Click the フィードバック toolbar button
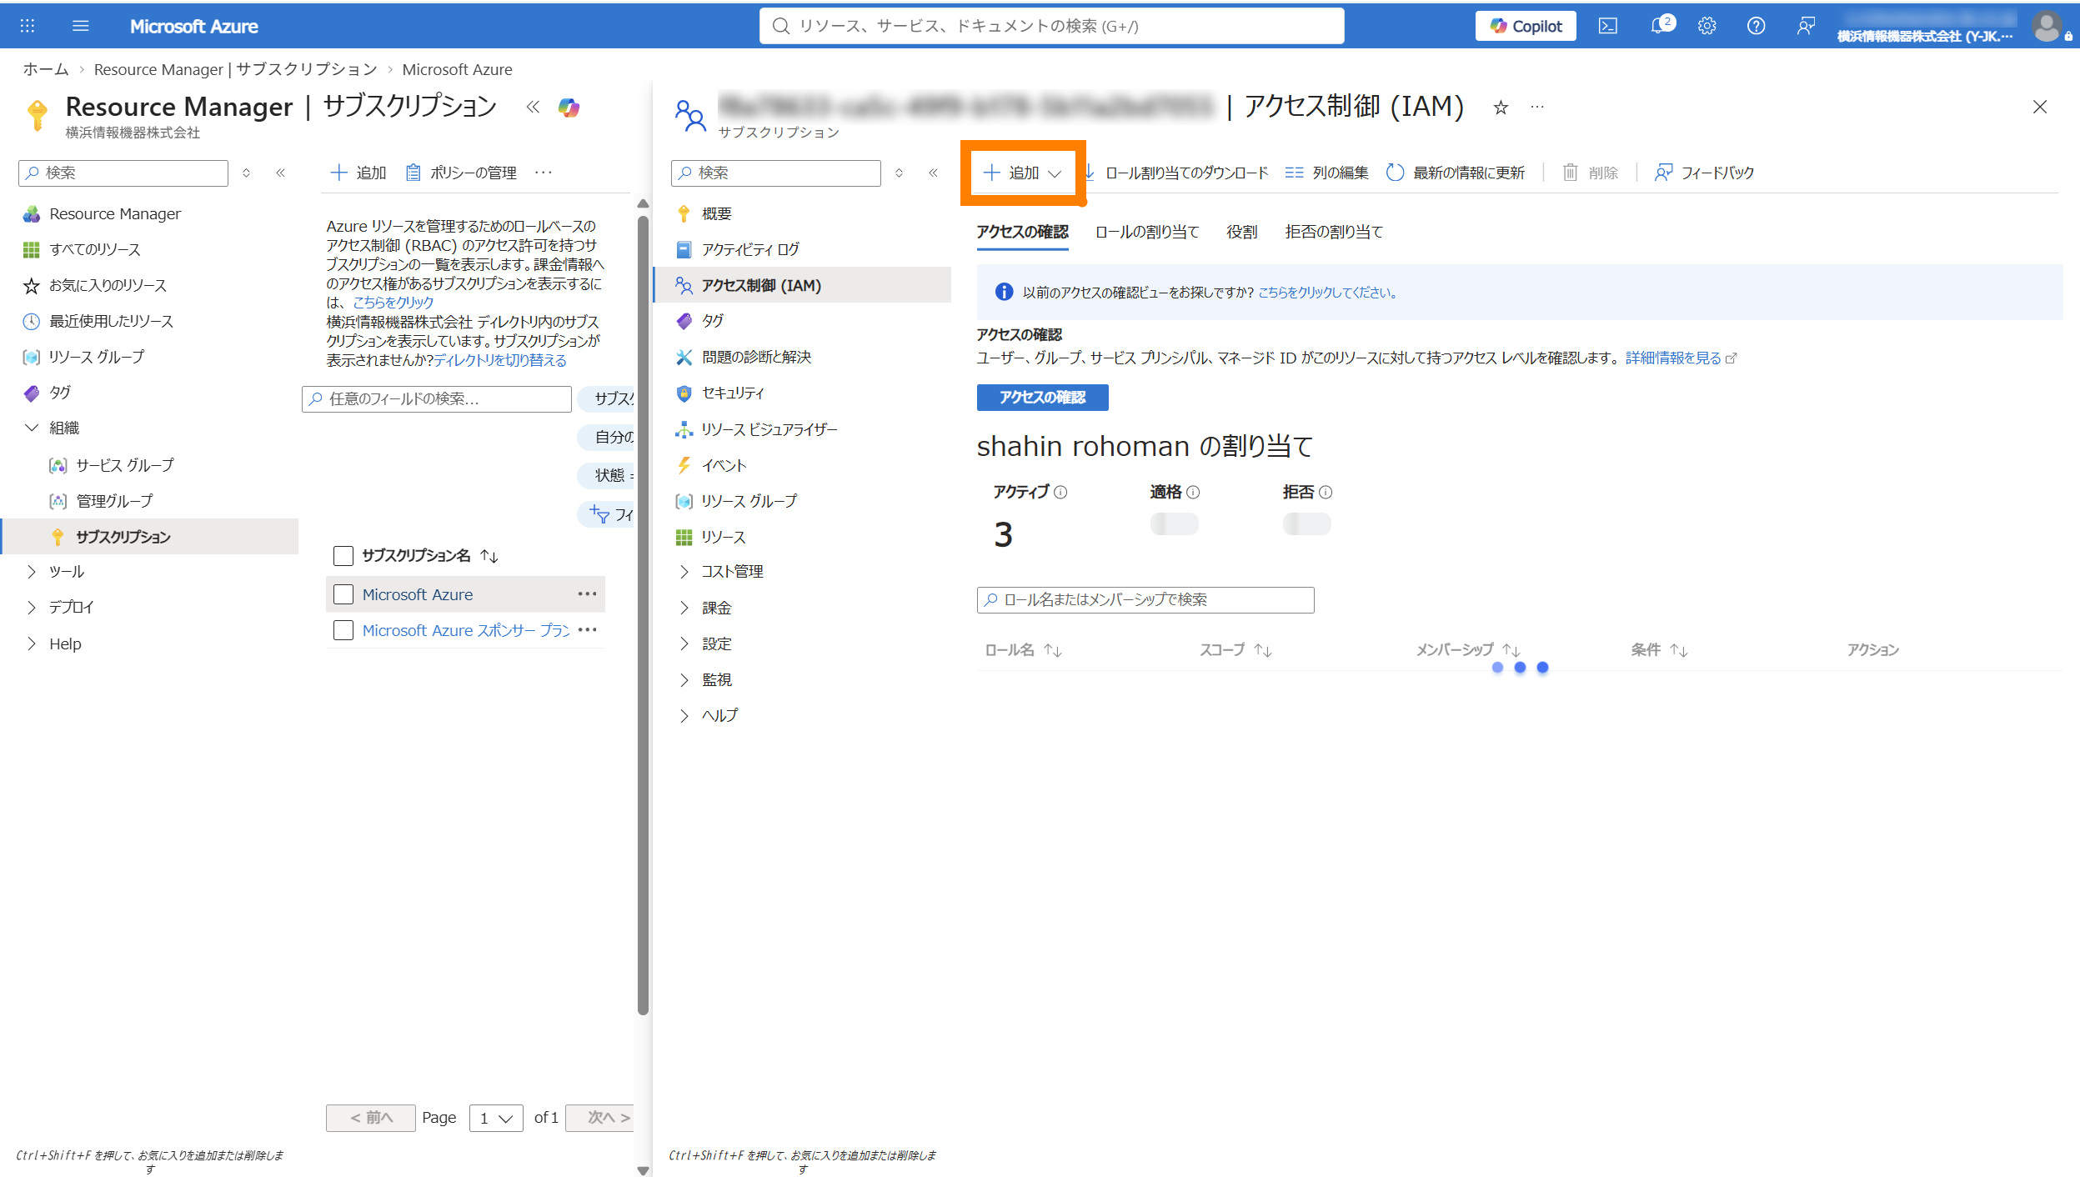This screenshot has width=2080, height=1177. click(x=1704, y=173)
